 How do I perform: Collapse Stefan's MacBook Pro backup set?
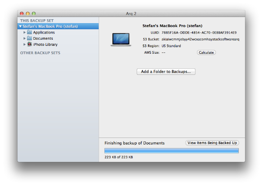pos(21,26)
